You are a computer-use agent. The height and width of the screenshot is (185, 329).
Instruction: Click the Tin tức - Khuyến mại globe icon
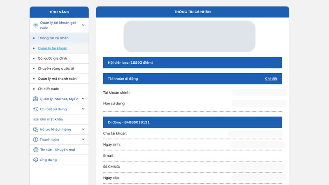pos(36,150)
